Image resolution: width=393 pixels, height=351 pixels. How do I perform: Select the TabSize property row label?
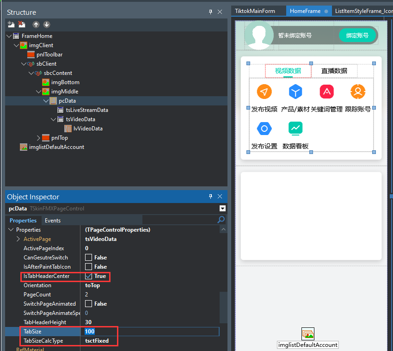32,332
